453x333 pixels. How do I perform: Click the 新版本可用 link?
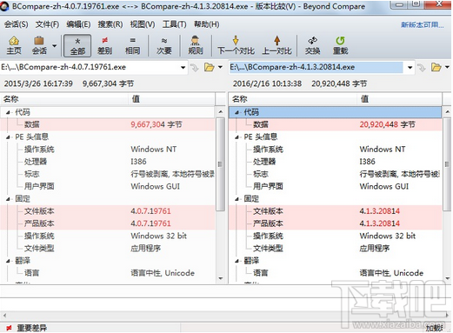423,25
